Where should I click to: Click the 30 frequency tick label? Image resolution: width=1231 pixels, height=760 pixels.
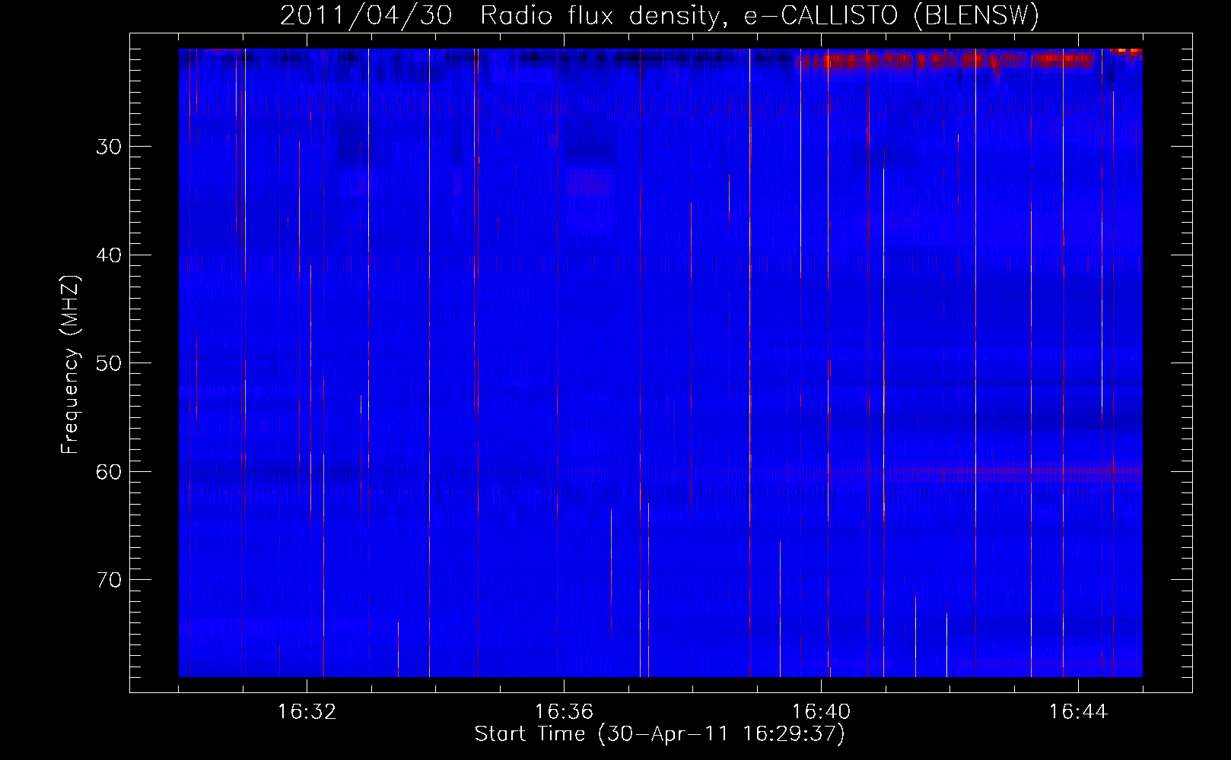109,147
